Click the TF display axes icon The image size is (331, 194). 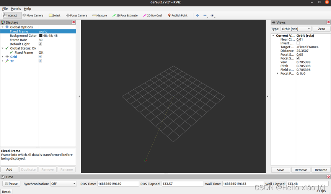coord(7,61)
